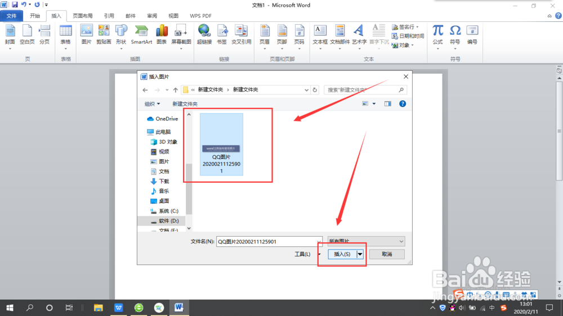Open dialog Help question mark icon
This screenshot has width=563, height=316.
403,103
